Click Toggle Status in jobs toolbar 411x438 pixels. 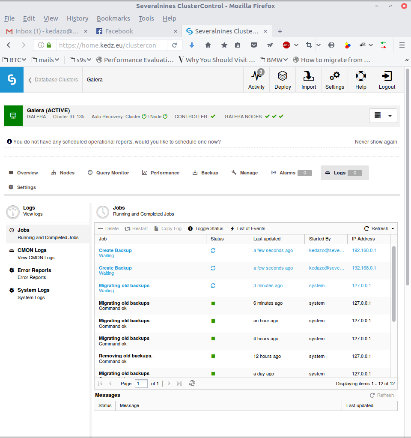coord(205,228)
